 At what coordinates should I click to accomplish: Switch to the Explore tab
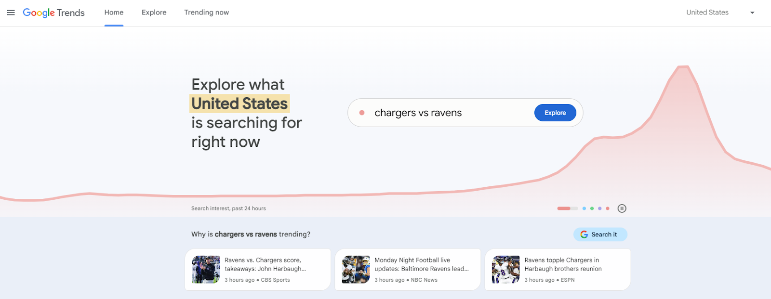pyautogui.click(x=154, y=12)
